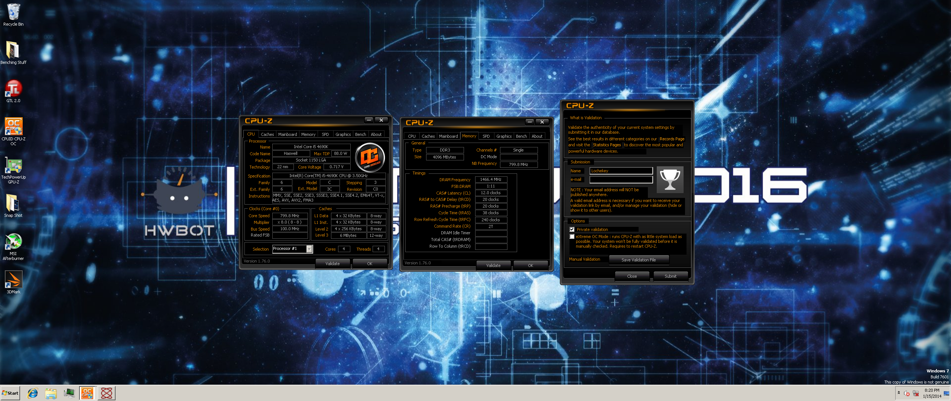Open Task Manager icon in the taskbar
Viewport: 951px width, 401px height.
point(69,393)
